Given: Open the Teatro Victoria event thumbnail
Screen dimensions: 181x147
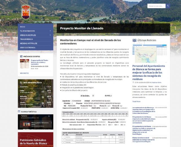Looking at the screenshot, I should 25,64.
